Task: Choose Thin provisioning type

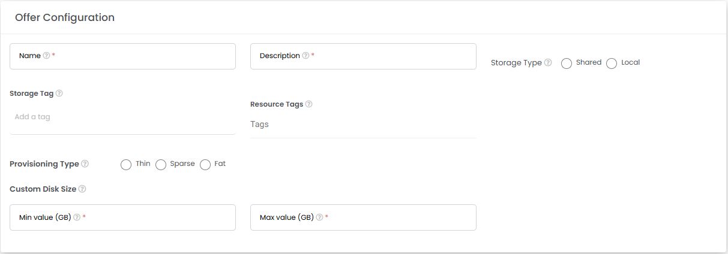Action: [x=126, y=165]
